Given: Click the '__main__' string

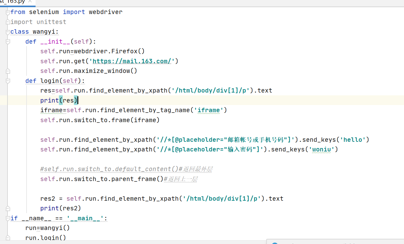Looking at the screenshot, I should (x=85, y=218).
